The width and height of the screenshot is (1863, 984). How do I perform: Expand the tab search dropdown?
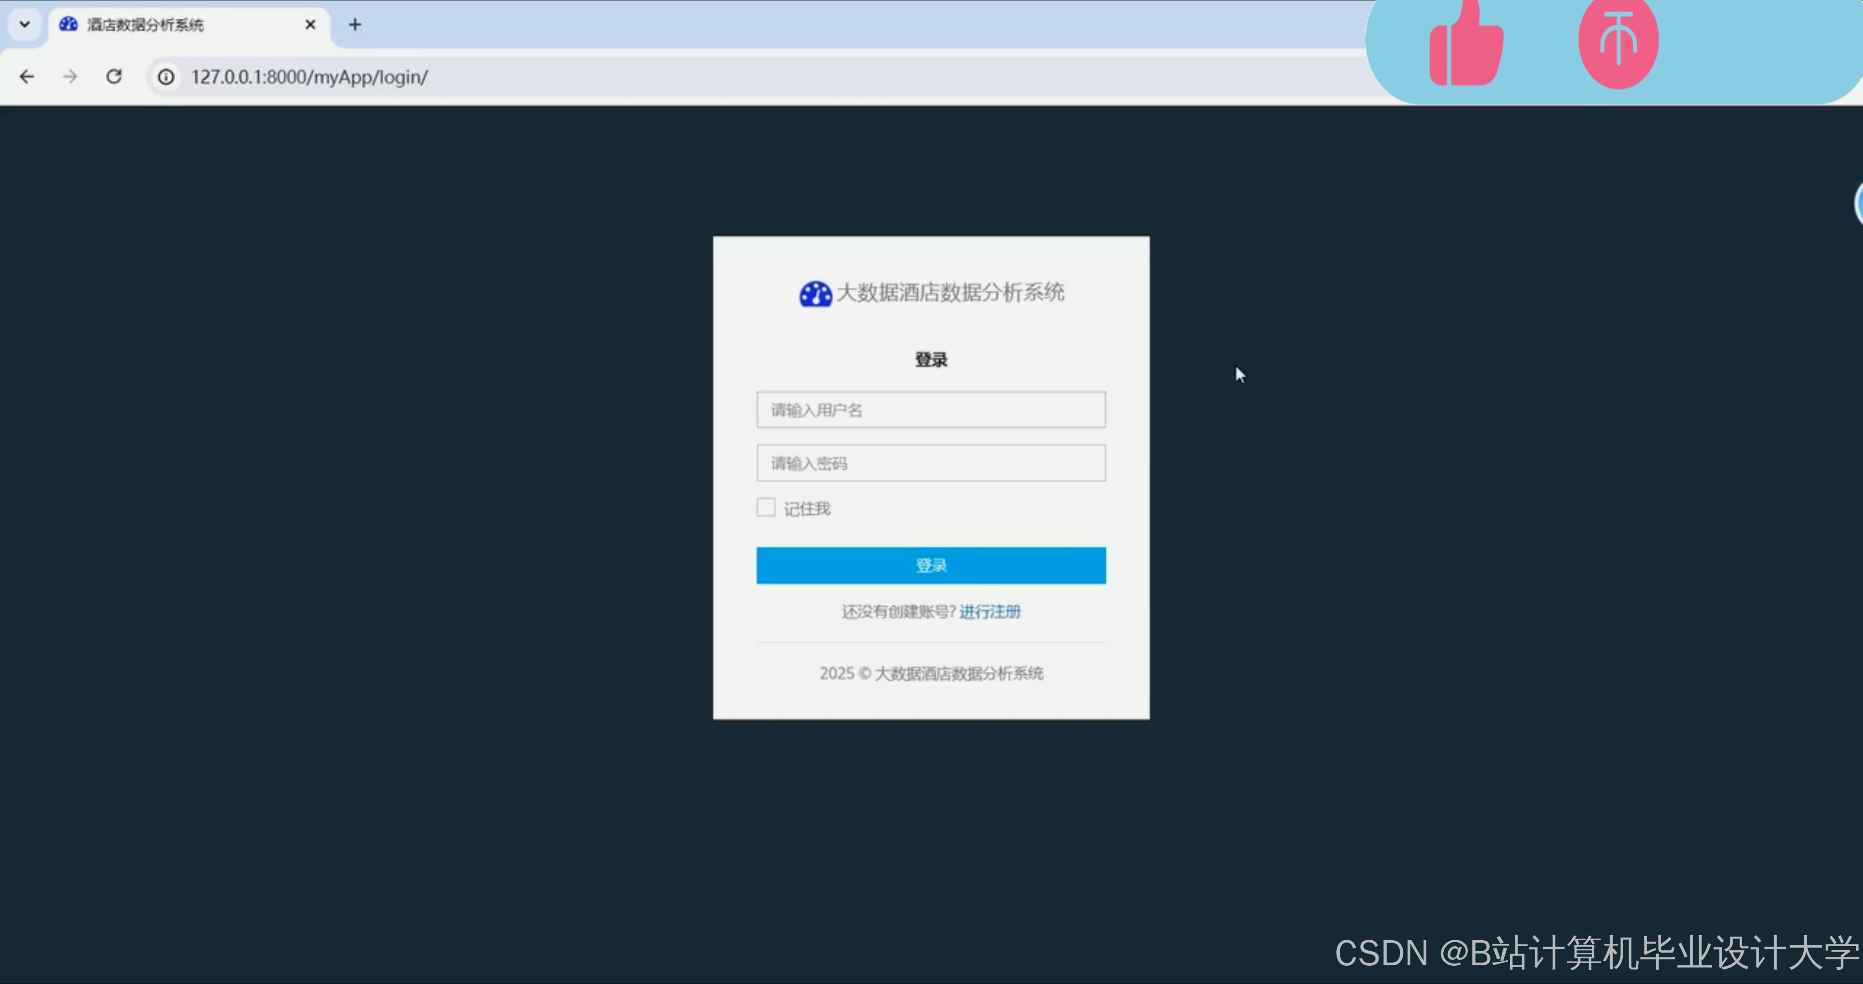(x=25, y=25)
